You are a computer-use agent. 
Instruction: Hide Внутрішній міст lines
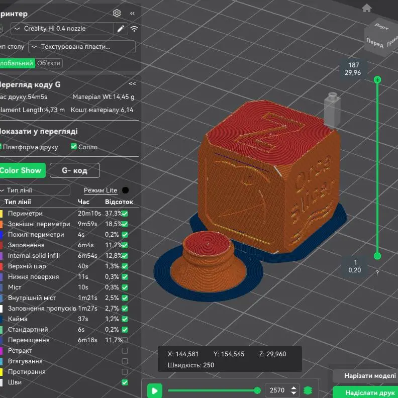pos(125,298)
